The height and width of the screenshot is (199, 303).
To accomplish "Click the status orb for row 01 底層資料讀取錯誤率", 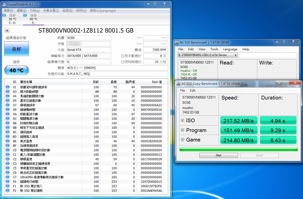I will tap(8, 87).
